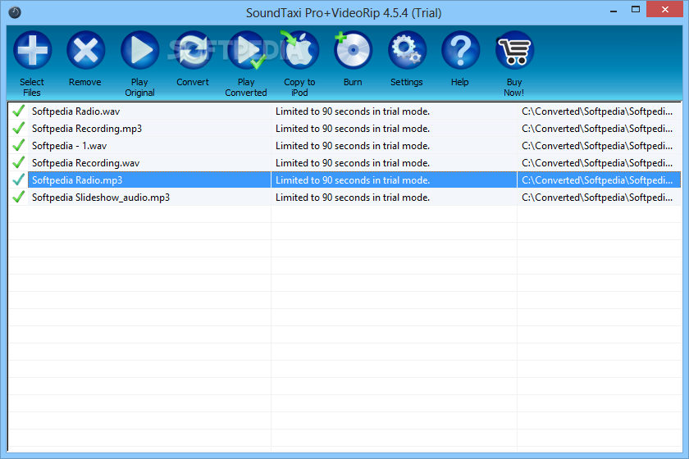The height and width of the screenshot is (459, 689).
Task: Select the Softpedia Radio.wav file
Action: (75, 111)
